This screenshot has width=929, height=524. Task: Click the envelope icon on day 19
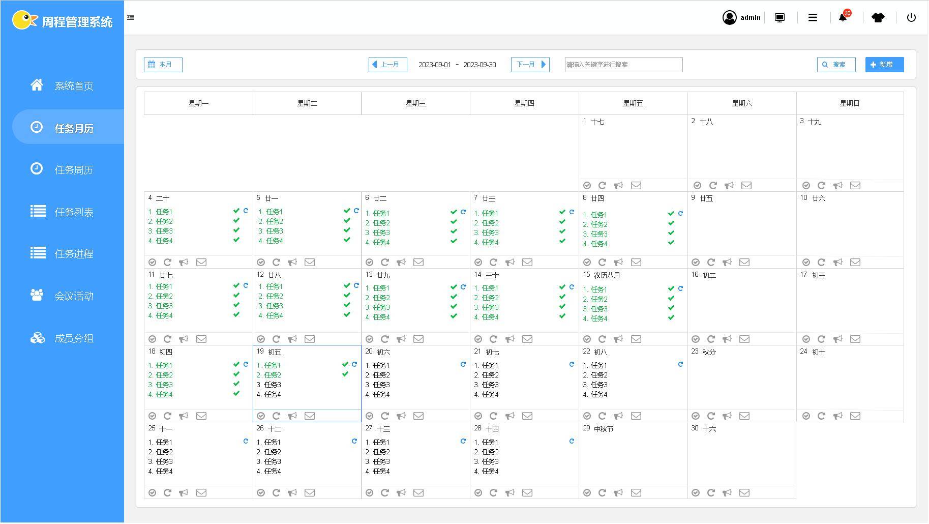(310, 416)
